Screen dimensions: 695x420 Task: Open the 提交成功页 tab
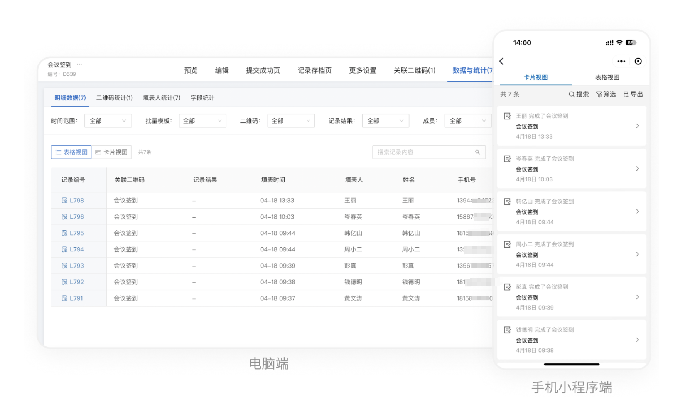263,70
